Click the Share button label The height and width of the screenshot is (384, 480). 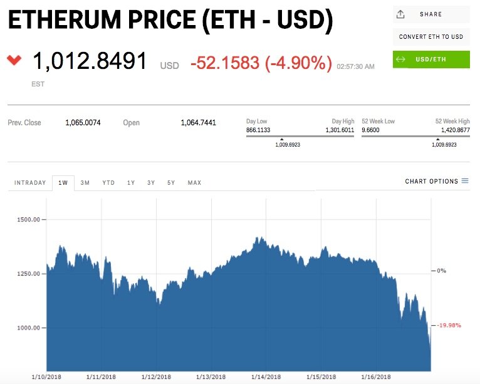[x=431, y=14]
